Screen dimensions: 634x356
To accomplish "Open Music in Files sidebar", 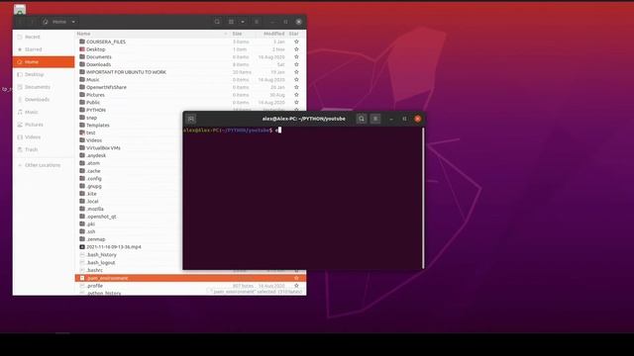I will (x=44, y=112).
